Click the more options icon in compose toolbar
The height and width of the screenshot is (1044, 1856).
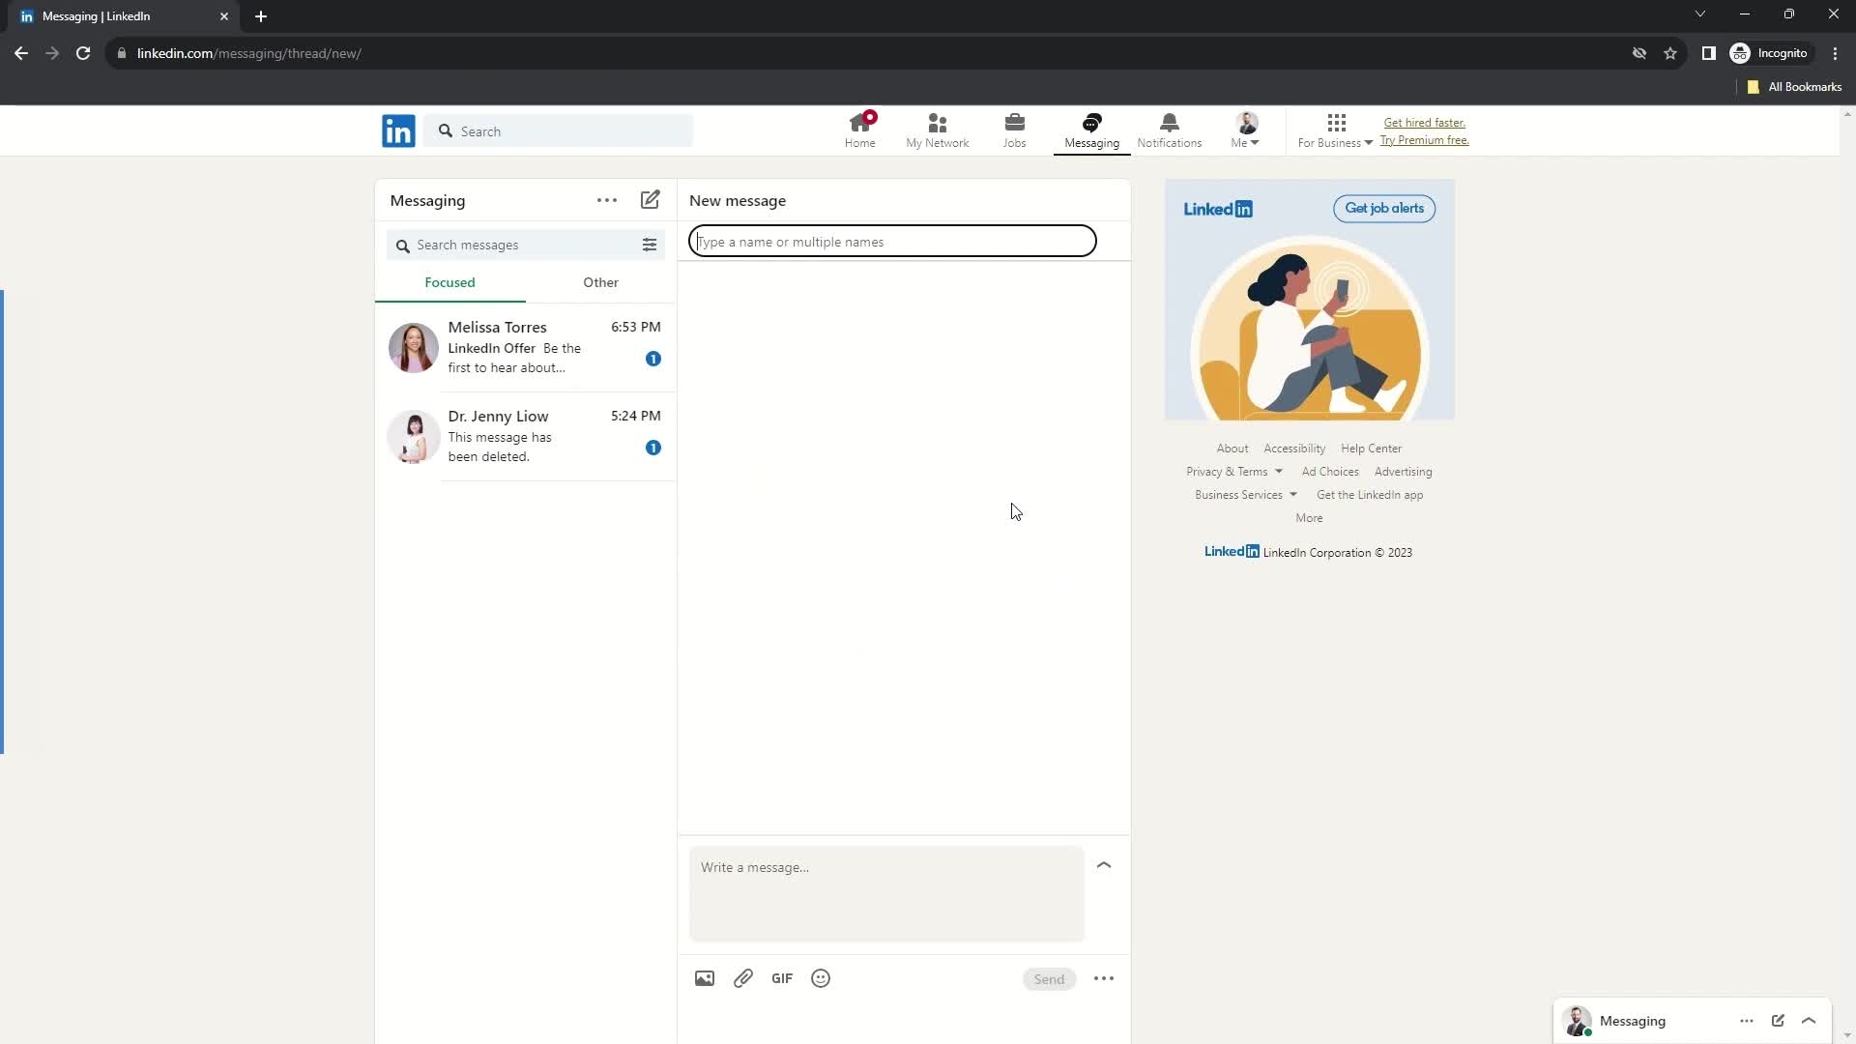tap(1103, 979)
